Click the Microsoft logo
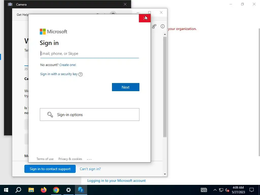 point(53,31)
